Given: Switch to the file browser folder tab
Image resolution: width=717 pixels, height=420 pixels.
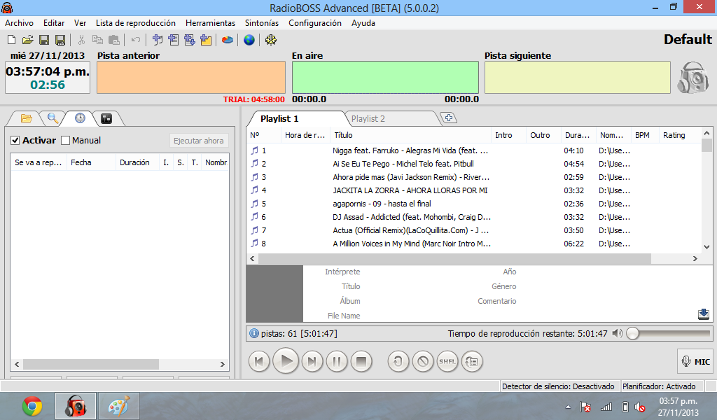Looking at the screenshot, I should (x=27, y=118).
